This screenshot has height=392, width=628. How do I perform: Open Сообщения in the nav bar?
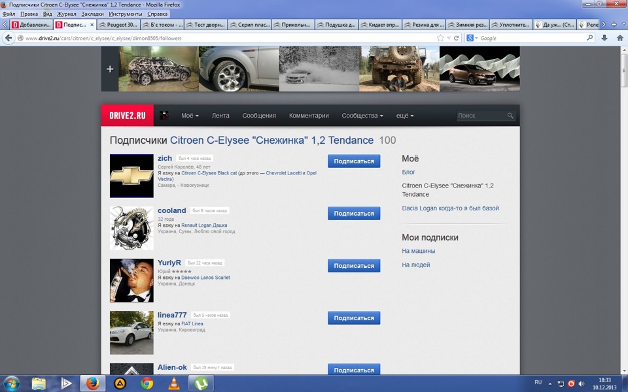[259, 116]
